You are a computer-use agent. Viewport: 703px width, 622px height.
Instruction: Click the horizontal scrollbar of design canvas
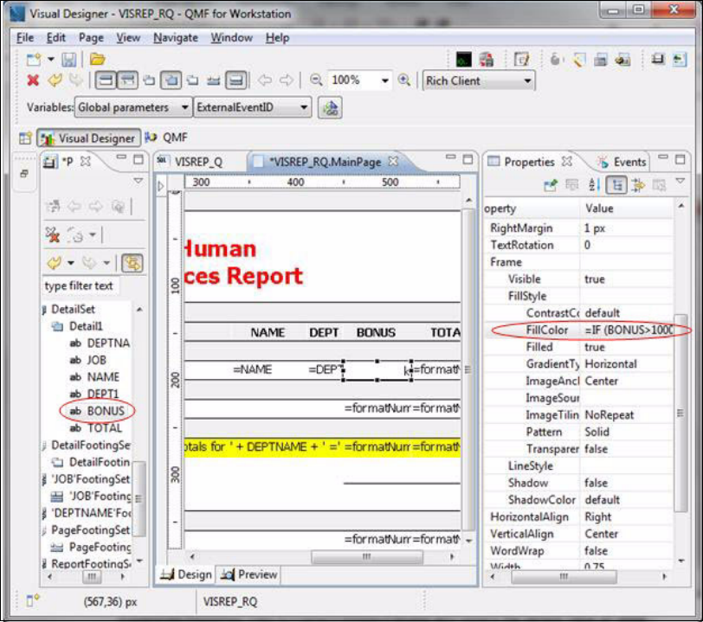(x=366, y=556)
